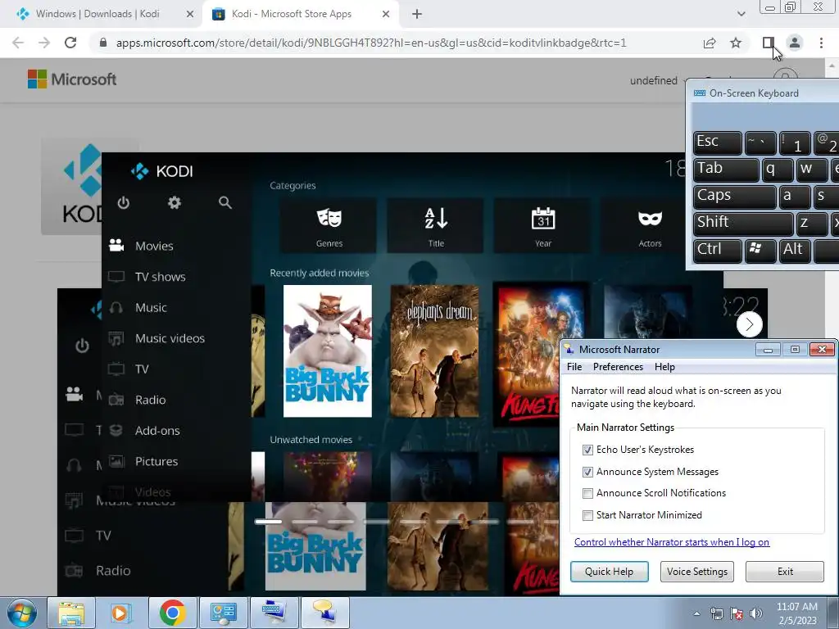Enable Start Narrator Minimized
839x629 pixels.
pos(587,515)
